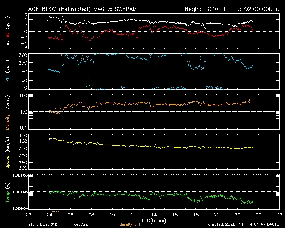Click the "12" hour tick label
The image size is (285, 228).
(x=133, y=215)
